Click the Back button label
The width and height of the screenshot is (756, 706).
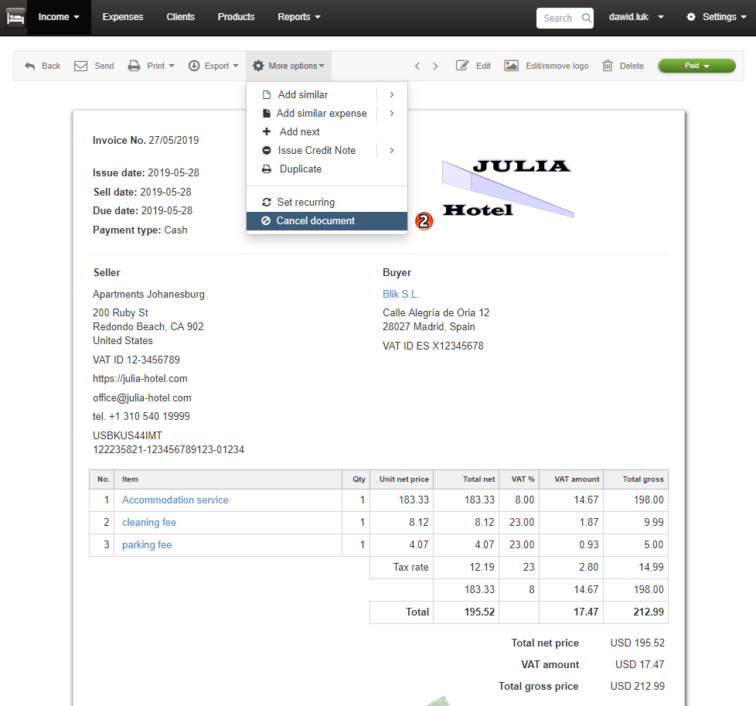click(x=51, y=66)
